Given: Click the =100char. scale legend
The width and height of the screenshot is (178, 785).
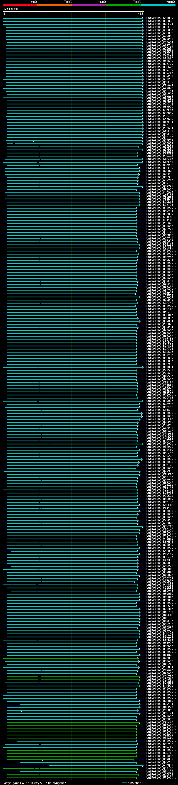Looking at the screenshot, I should pos(132,783).
